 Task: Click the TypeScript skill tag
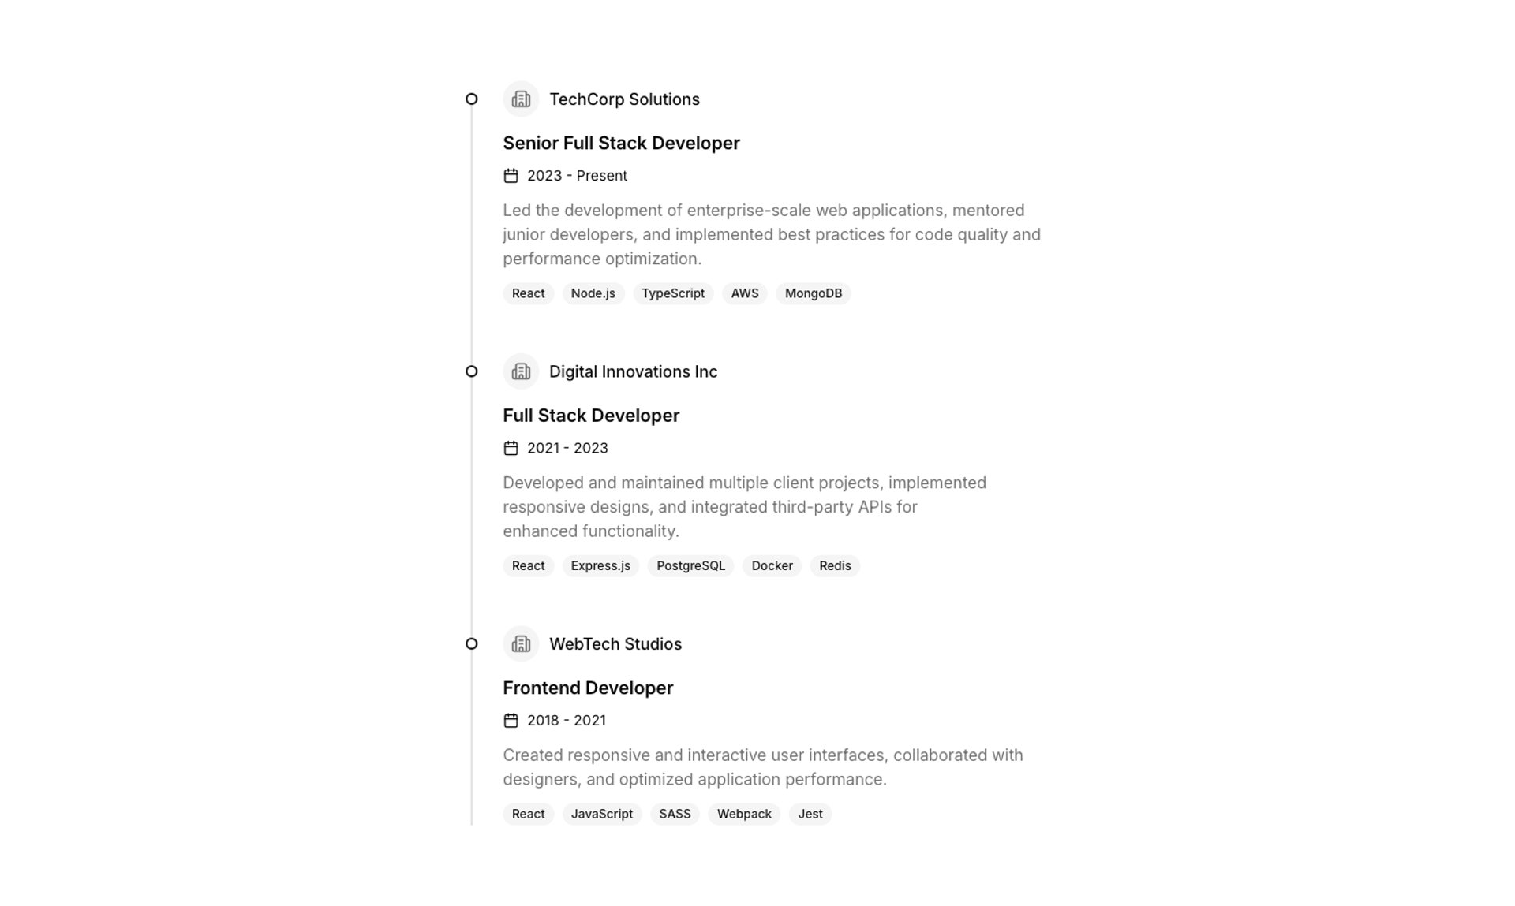pyautogui.click(x=673, y=293)
